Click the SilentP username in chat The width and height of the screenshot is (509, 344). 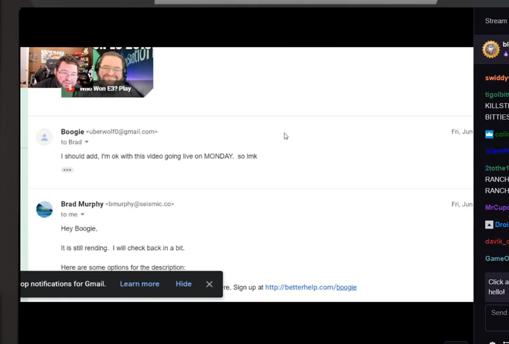point(497,151)
